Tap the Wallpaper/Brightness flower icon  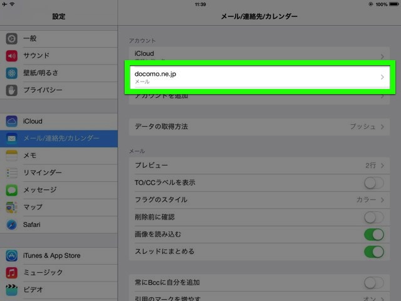[x=11, y=73]
